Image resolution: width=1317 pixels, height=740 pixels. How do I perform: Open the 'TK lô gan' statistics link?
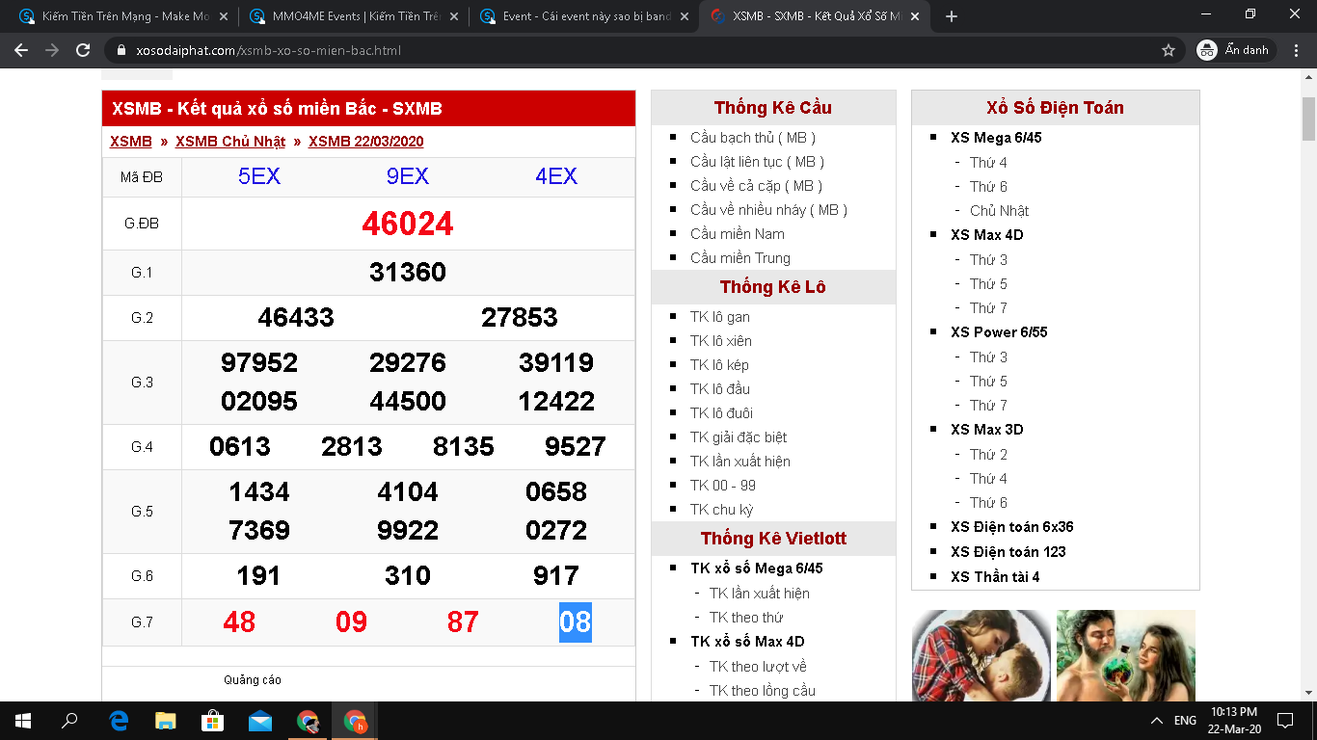[720, 317]
